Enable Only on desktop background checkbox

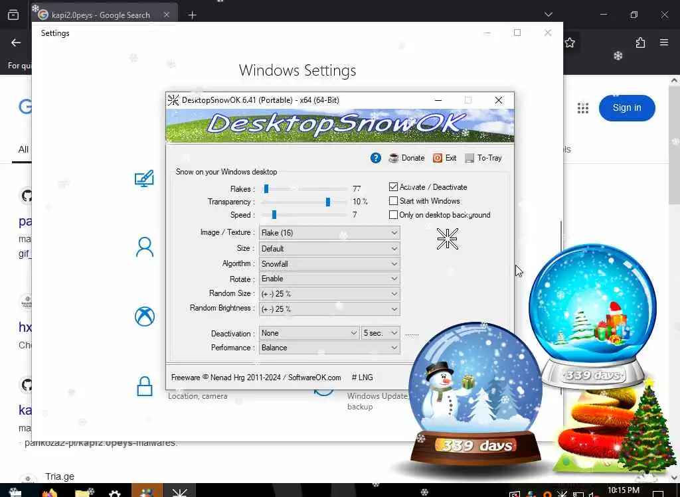393,214
